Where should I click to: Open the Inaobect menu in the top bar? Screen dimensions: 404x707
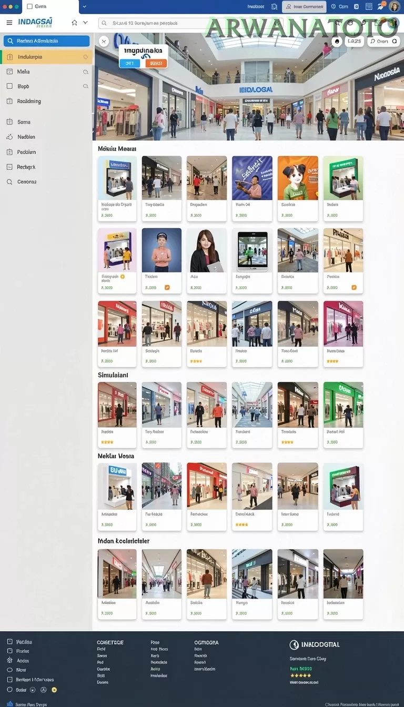click(x=256, y=7)
